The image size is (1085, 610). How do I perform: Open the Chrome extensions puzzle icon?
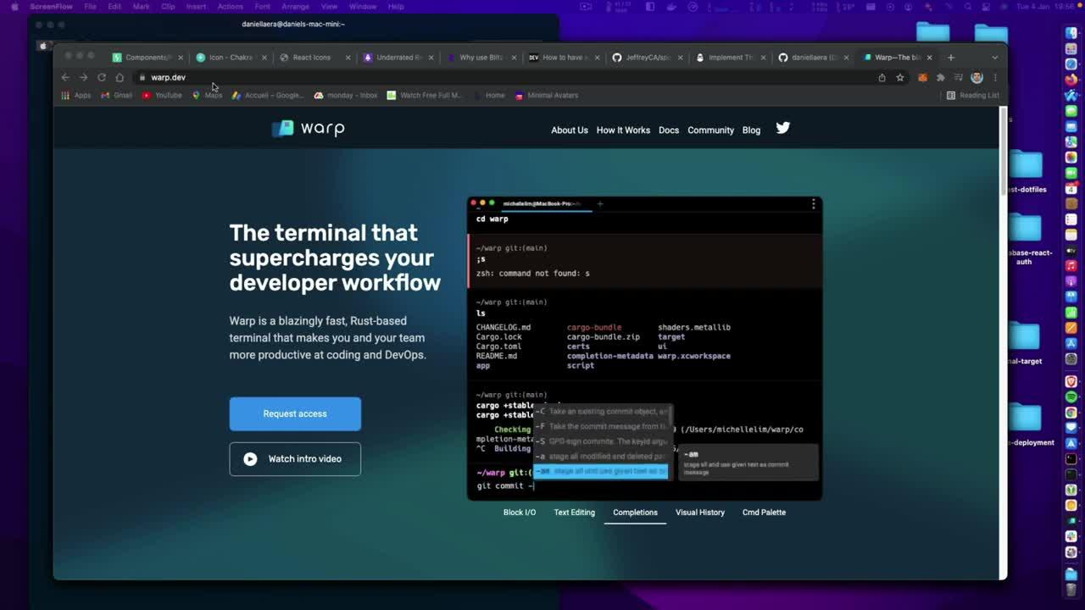tap(941, 77)
